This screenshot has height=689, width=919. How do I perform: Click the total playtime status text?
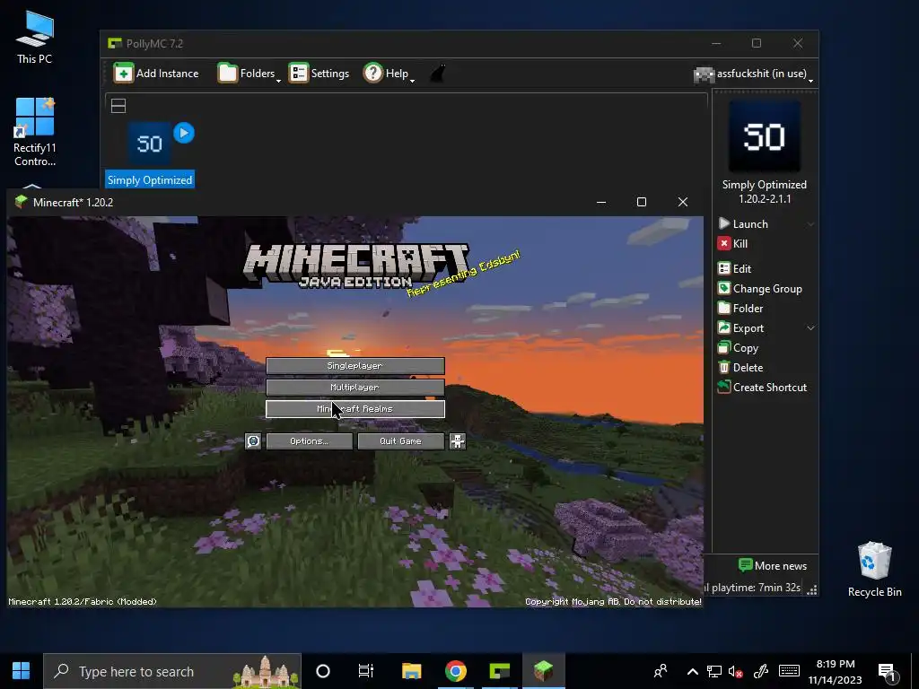tap(753, 588)
